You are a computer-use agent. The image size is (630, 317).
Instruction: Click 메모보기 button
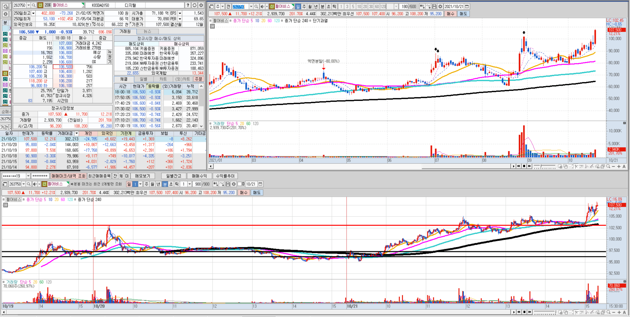coord(142,176)
